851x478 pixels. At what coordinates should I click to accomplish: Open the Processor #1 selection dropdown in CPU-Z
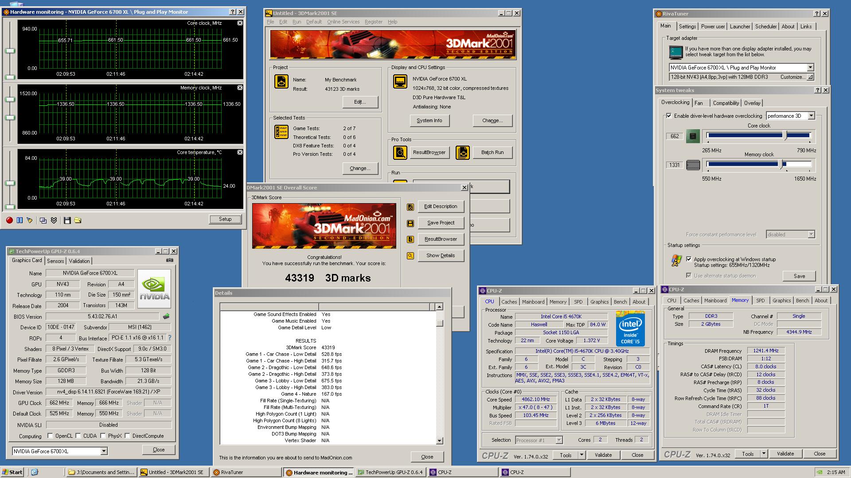click(559, 440)
